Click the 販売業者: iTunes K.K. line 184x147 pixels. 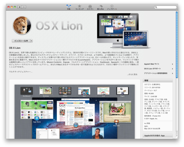point(152,116)
